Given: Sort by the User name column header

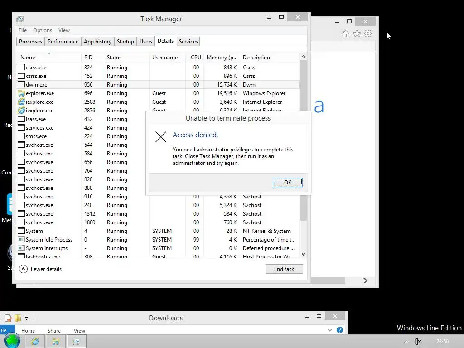Looking at the screenshot, I should (x=168, y=58).
